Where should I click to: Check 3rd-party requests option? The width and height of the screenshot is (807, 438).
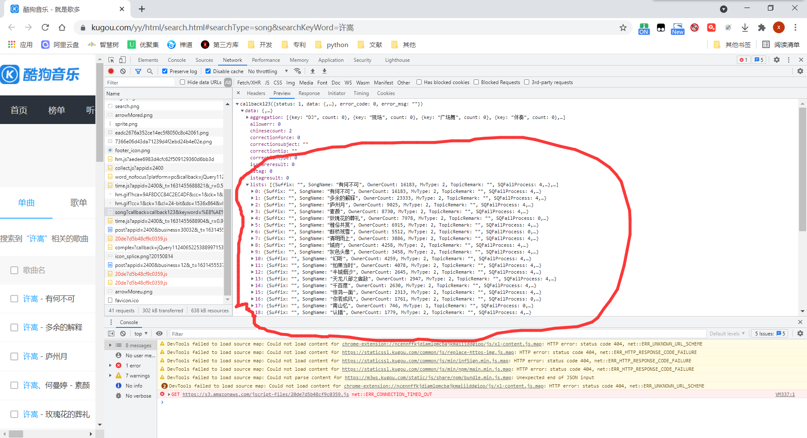pyautogui.click(x=527, y=82)
